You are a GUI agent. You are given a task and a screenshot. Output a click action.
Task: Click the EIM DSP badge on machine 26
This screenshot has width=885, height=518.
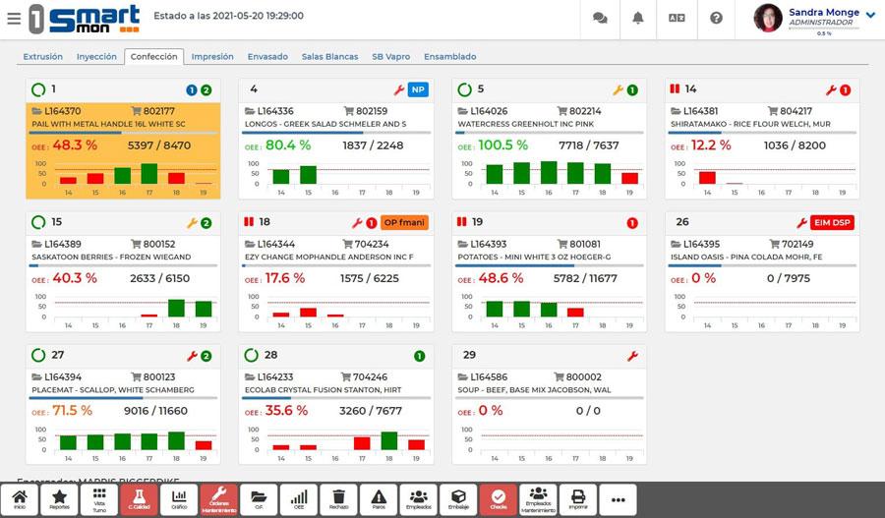[832, 223]
